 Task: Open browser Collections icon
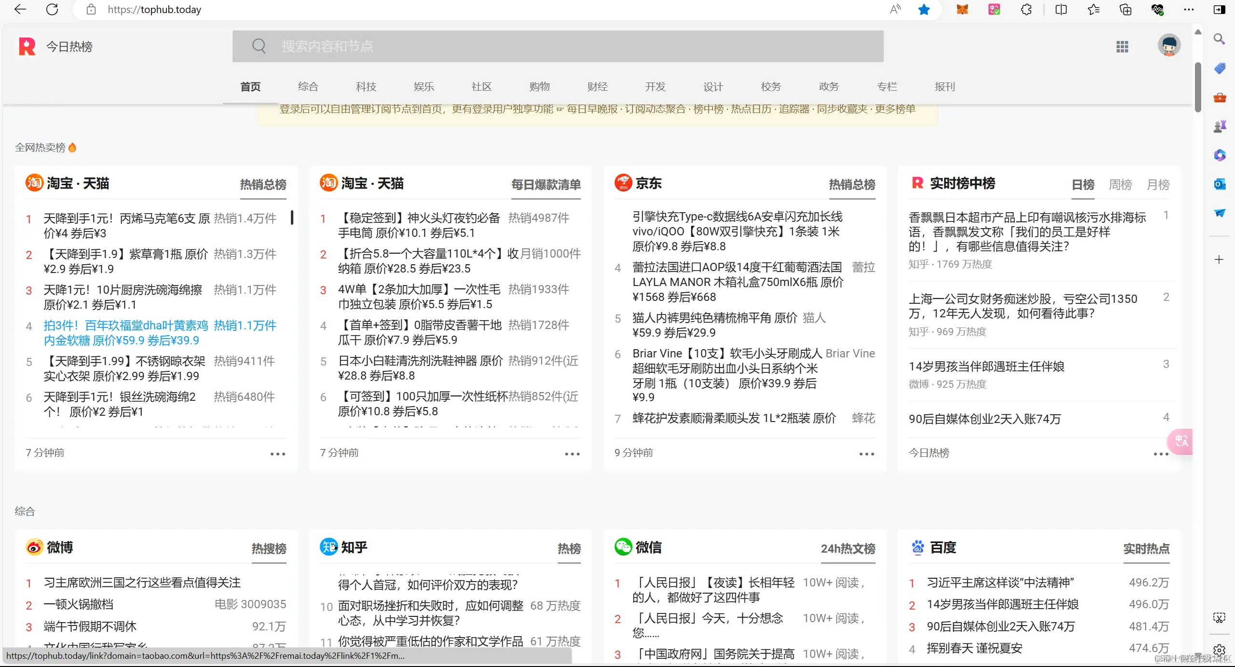pyautogui.click(x=1125, y=9)
